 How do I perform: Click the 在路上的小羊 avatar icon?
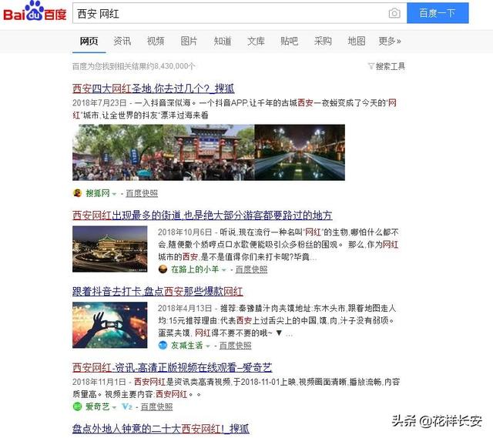[x=163, y=269]
